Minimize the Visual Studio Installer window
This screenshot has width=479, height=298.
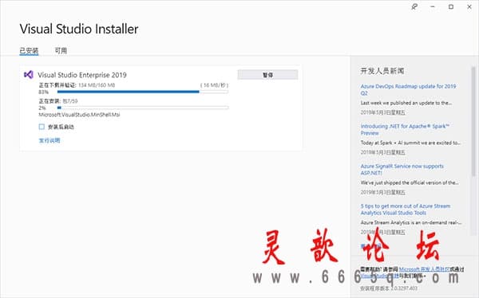(x=433, y=6)
